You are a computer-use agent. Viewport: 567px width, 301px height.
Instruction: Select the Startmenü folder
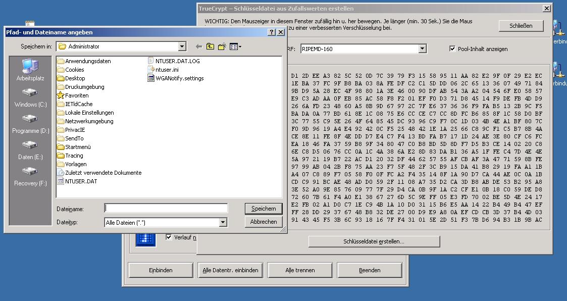tap(74, 147)
